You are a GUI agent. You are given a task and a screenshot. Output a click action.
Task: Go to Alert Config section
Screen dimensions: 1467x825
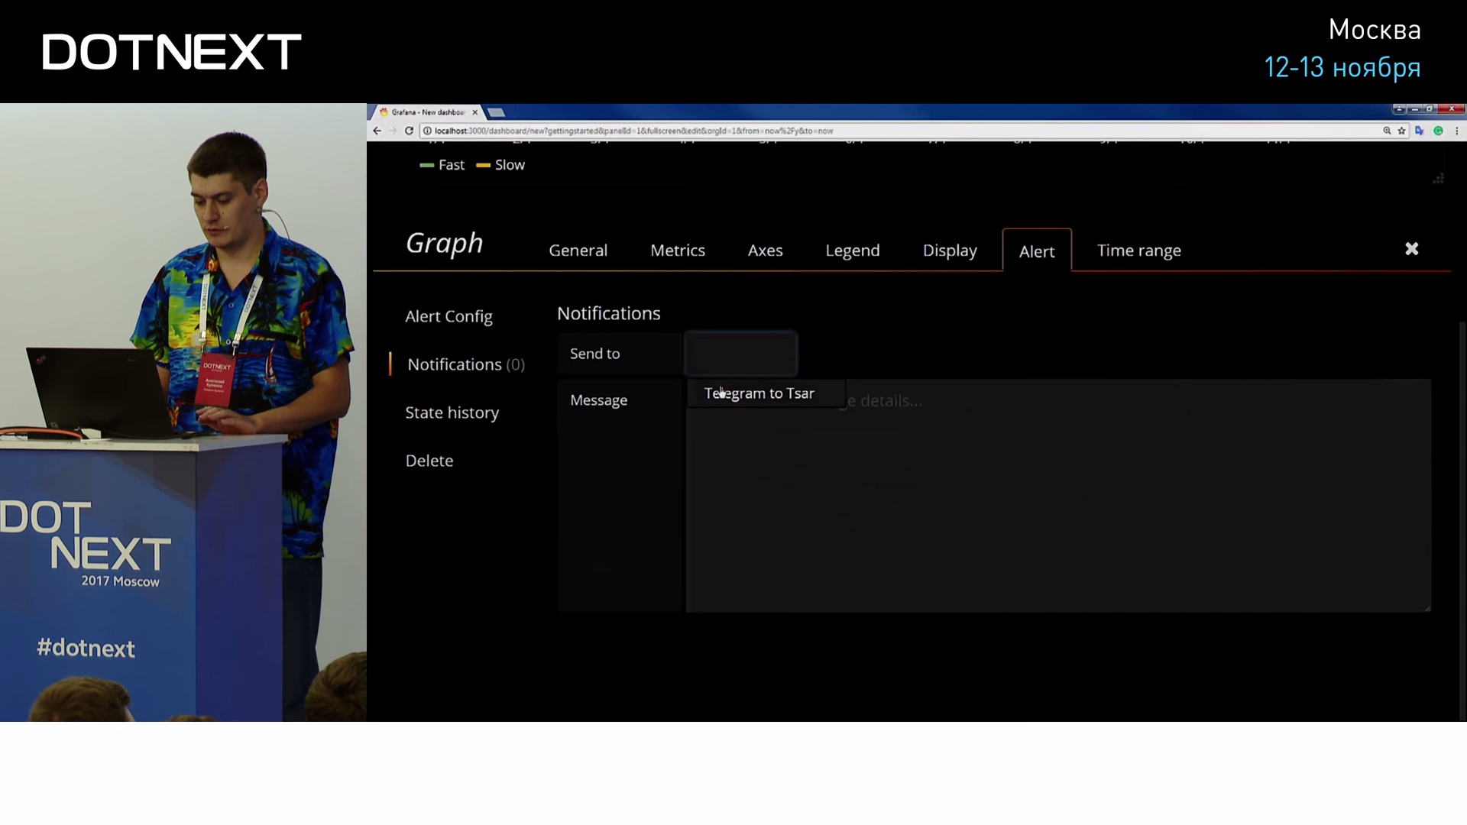[x=449, y=316]
